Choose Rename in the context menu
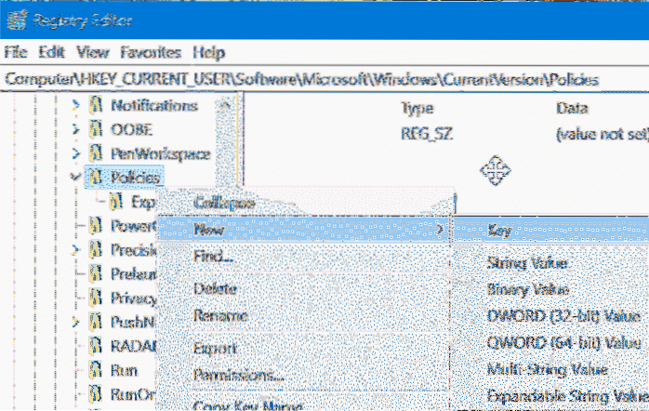The width and height of the screenshot is (649, 411). click(220, 316)
